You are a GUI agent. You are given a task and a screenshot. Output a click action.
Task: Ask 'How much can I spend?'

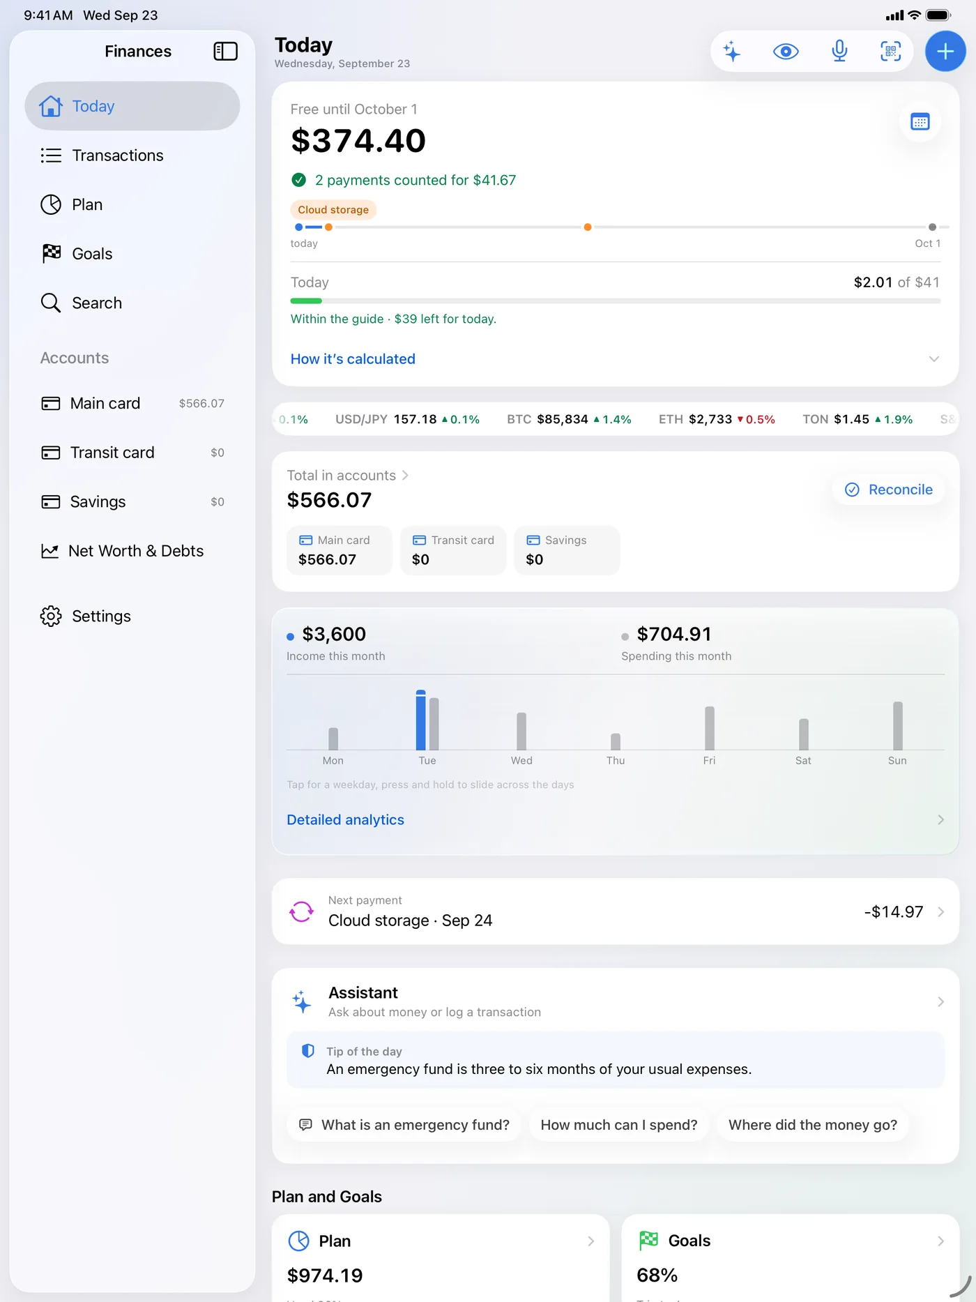(619, 1125)
